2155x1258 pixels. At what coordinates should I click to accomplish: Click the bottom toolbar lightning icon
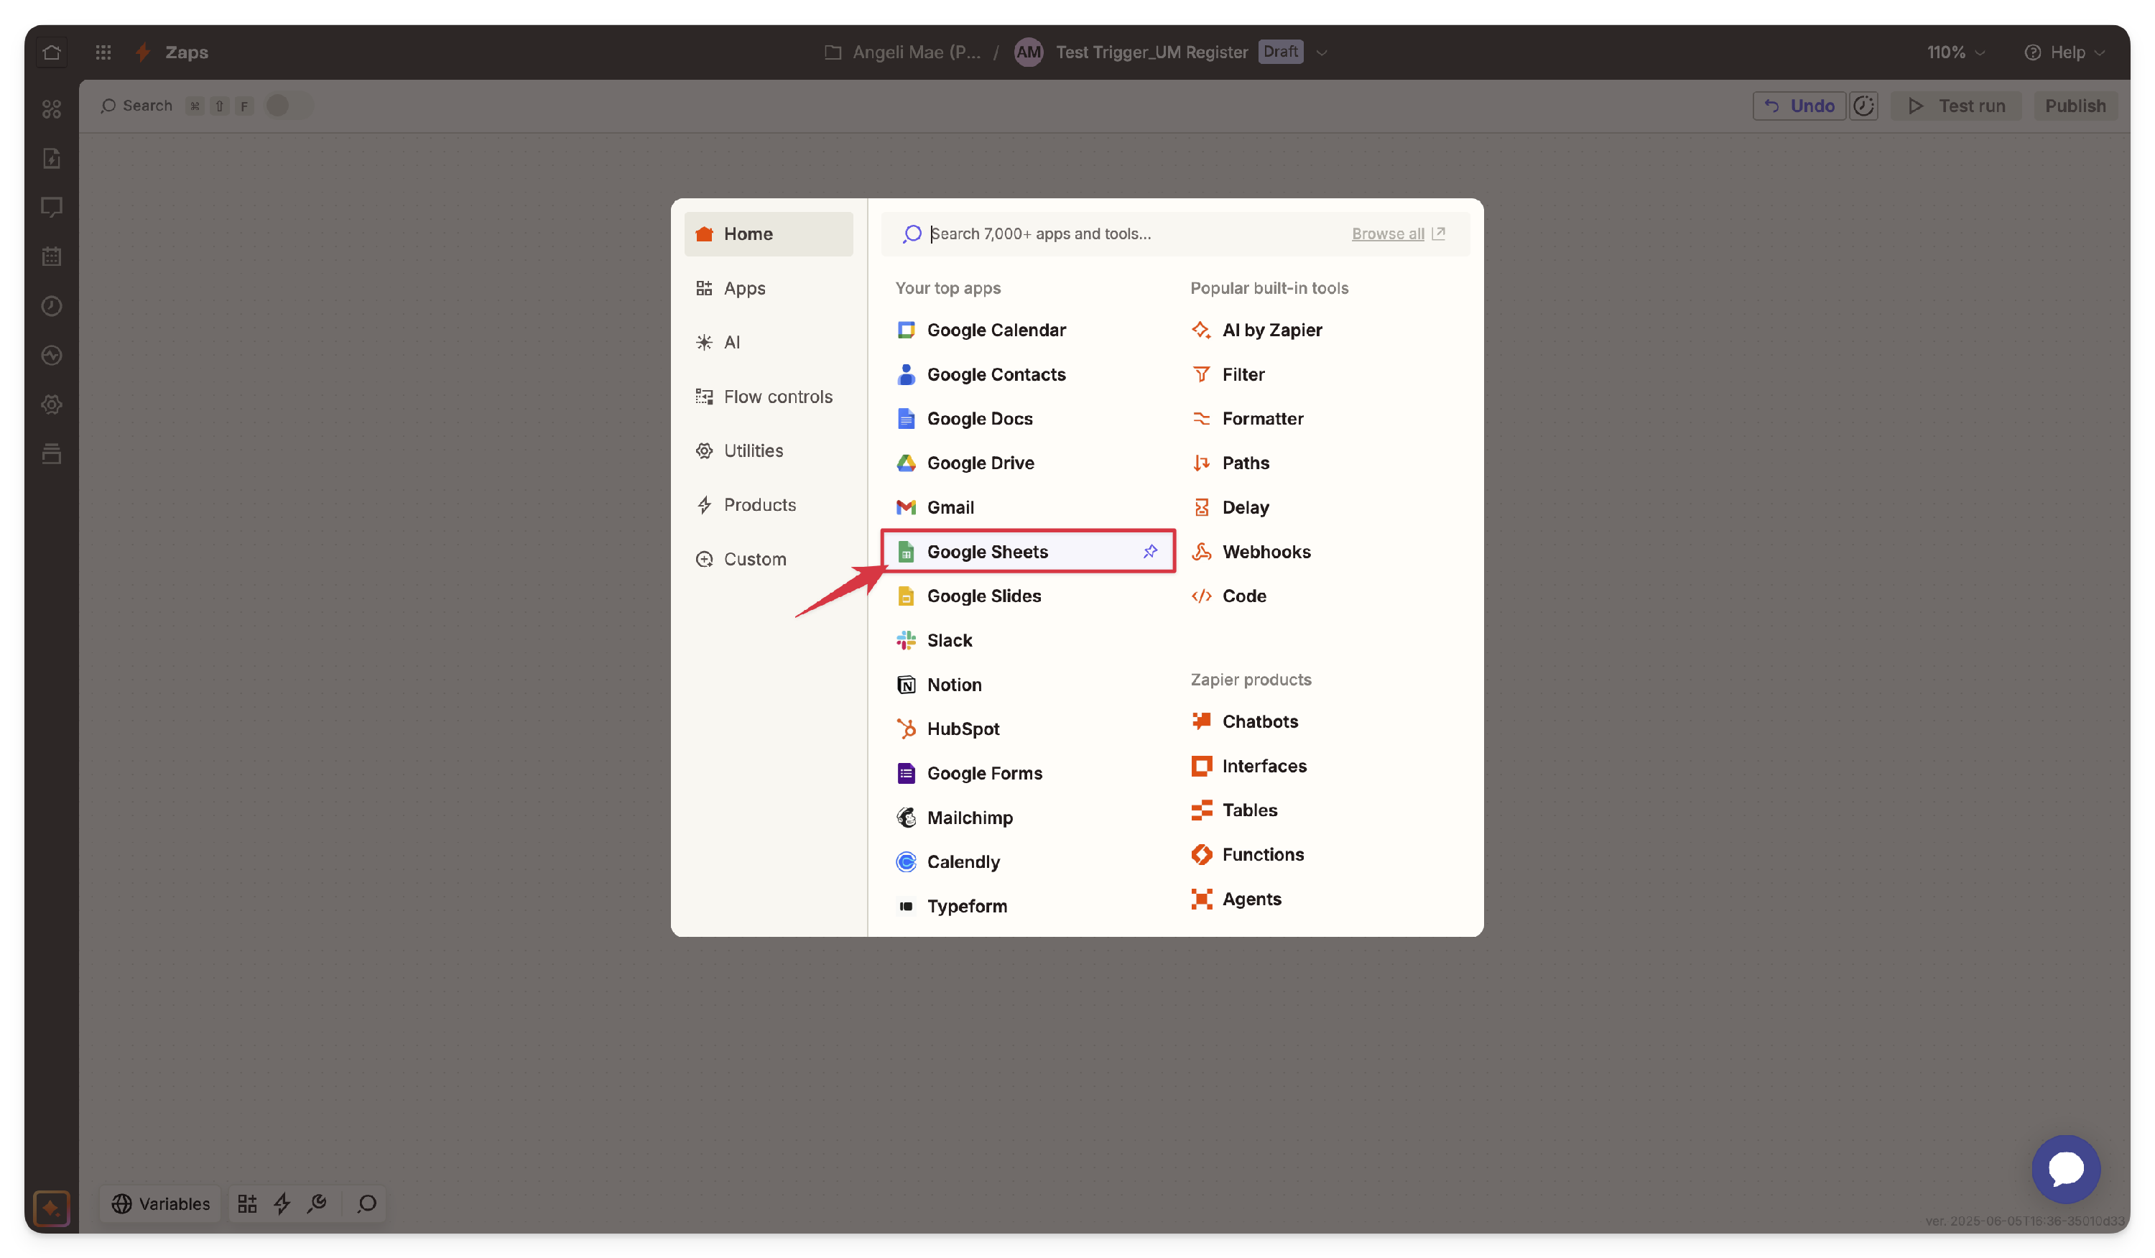(x=282, y=1204)
